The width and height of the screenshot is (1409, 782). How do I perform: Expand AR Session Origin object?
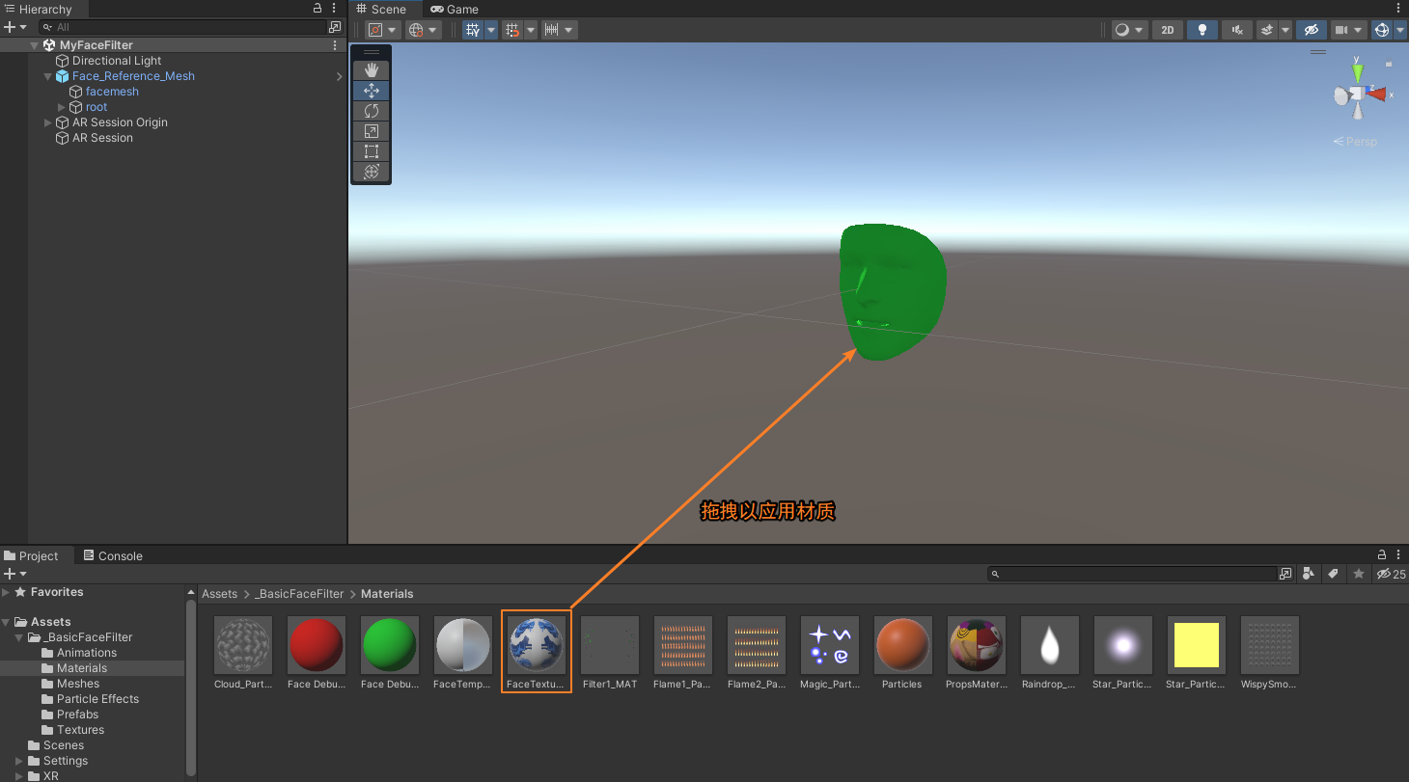[x=48, y=122]
